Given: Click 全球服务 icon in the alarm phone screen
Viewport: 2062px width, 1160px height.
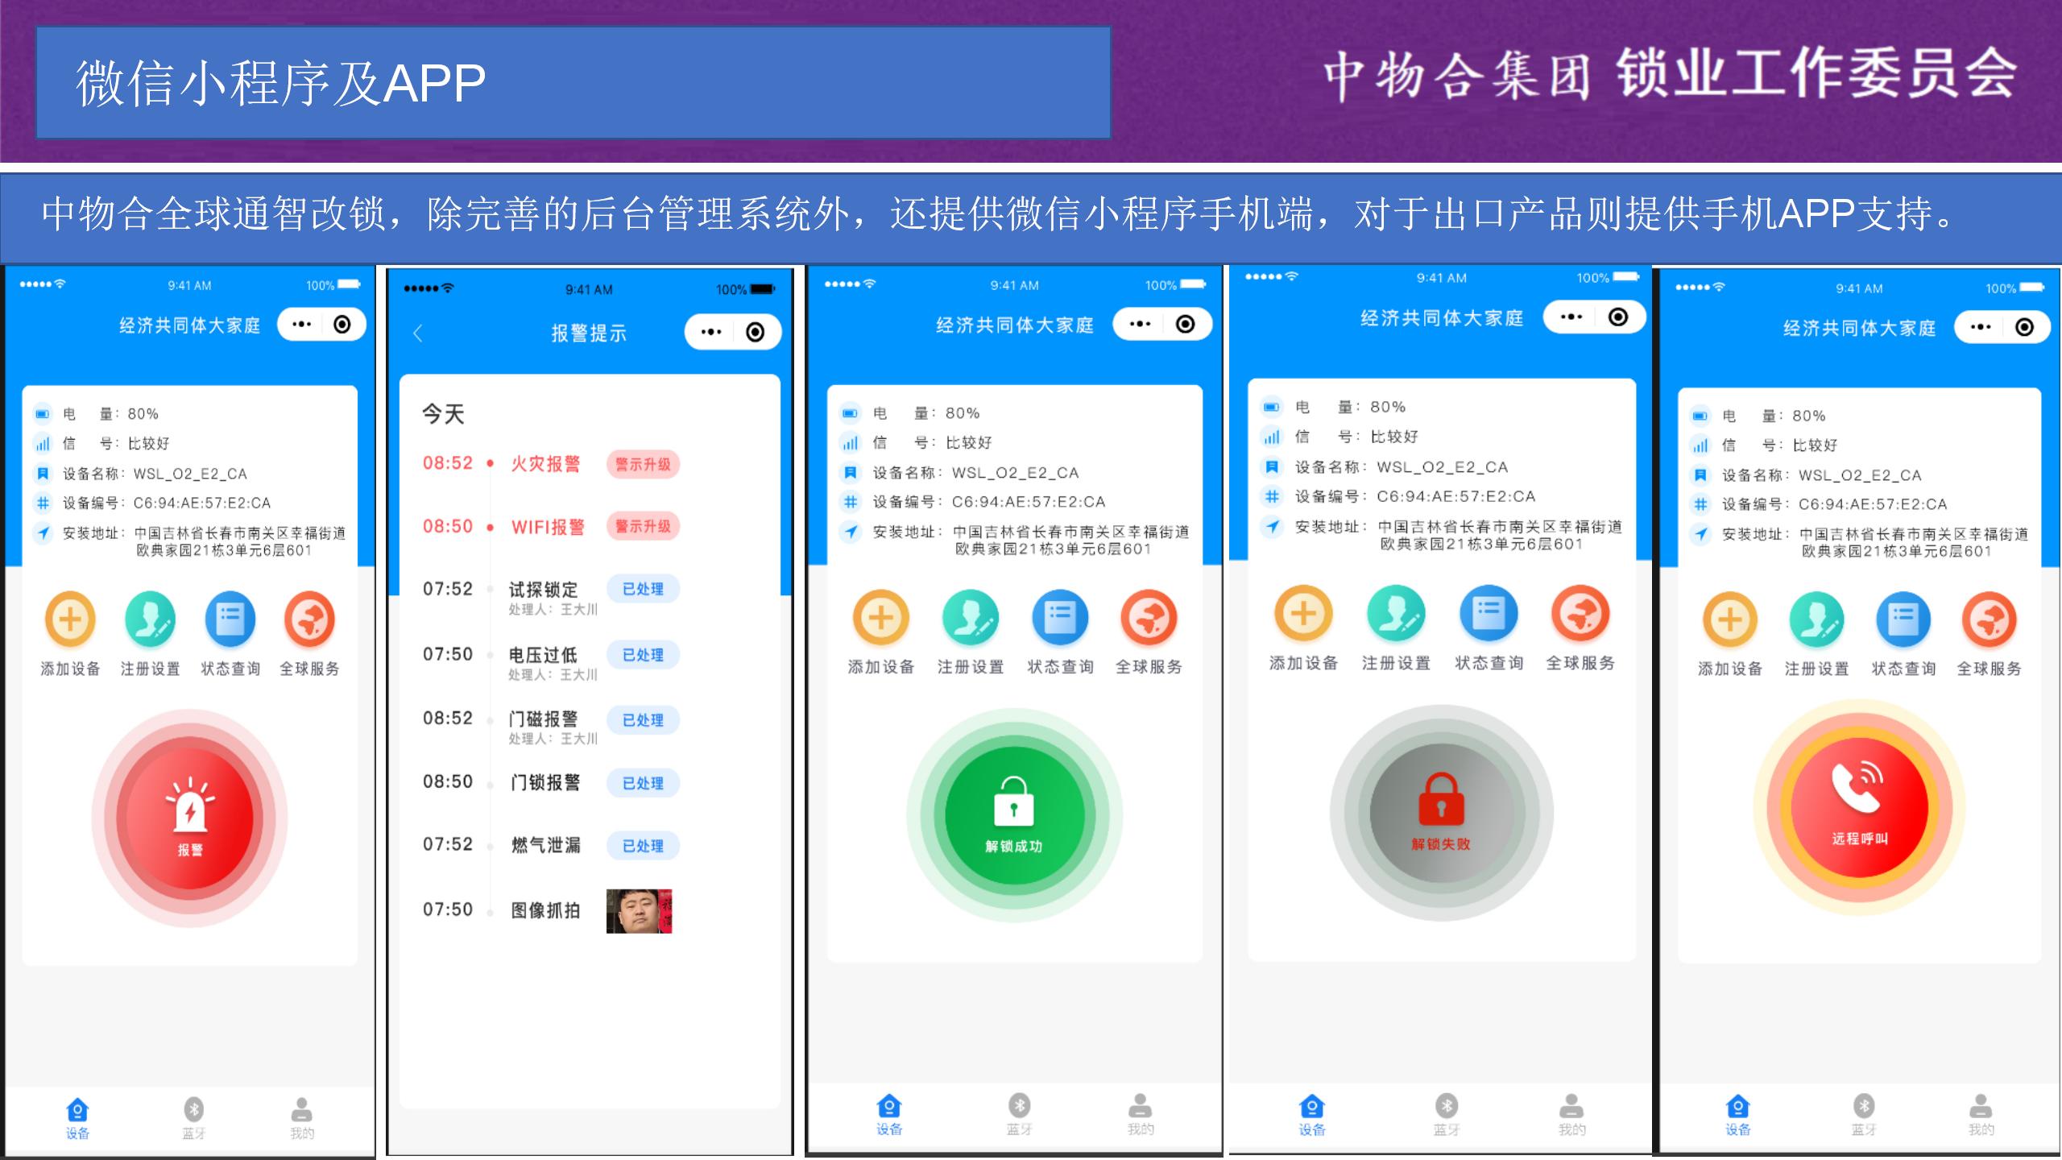Looking at the screenshot, I should 309,620.
